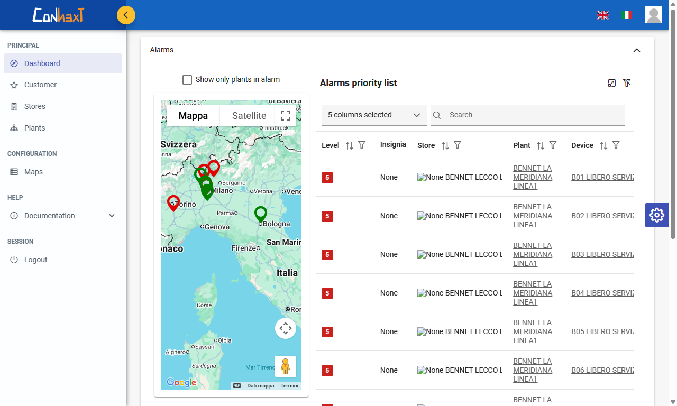Clear all filters in alarms list
This screenshot has width=677, height=406.
click(627, 83)
